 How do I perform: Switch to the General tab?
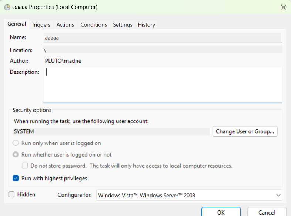click(x=17, y=24)
